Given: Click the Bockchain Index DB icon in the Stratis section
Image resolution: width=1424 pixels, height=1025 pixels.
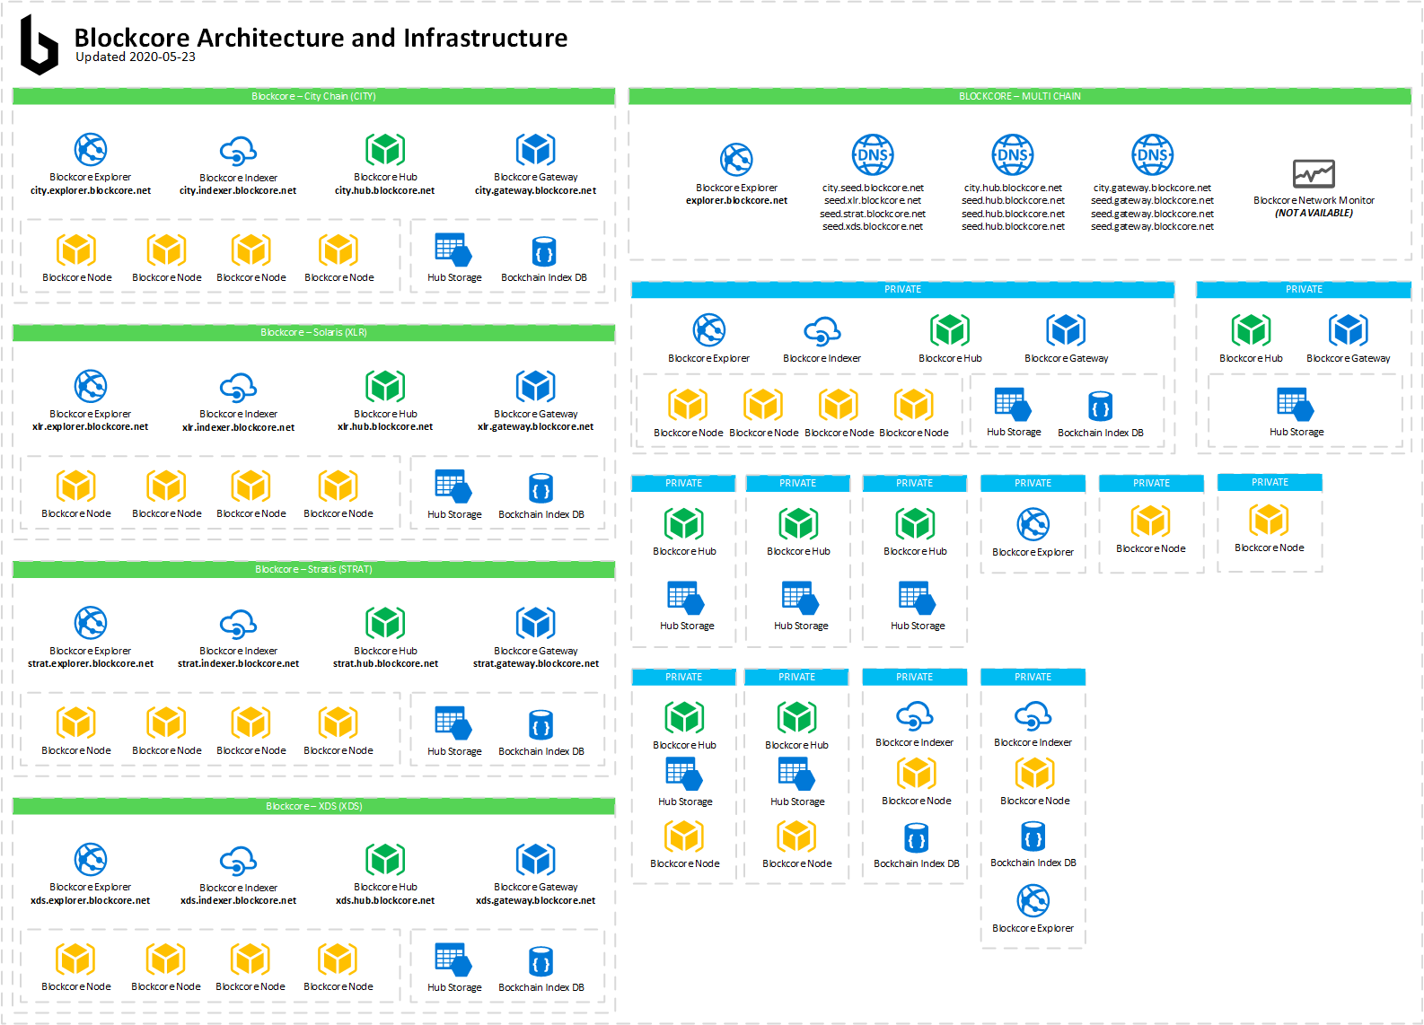Looking at the screenshot, I should (x=541, y=725).
